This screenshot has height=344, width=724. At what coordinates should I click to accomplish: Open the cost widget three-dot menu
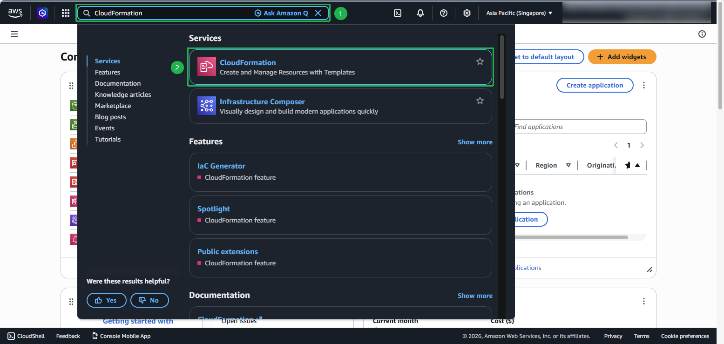(644, 301)
